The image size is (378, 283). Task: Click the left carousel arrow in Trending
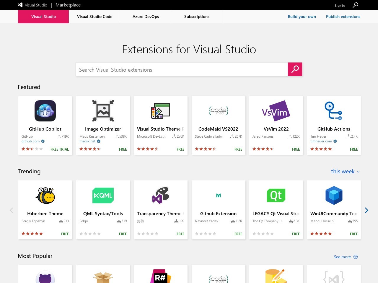(x=11, y=210)
